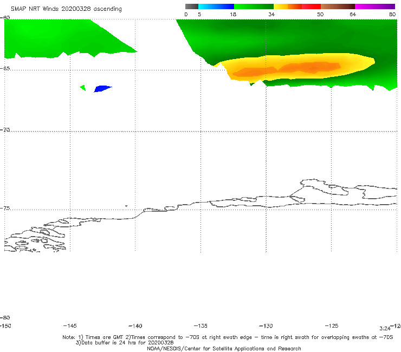Click the small blue wind patch
This screenshot has width=401, height=352.
[103, 89]
